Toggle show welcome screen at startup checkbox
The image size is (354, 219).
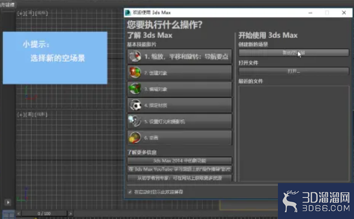pyautogui.click(x=130, y=192)
